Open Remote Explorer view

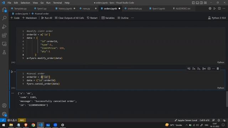[x=4, y=44]
